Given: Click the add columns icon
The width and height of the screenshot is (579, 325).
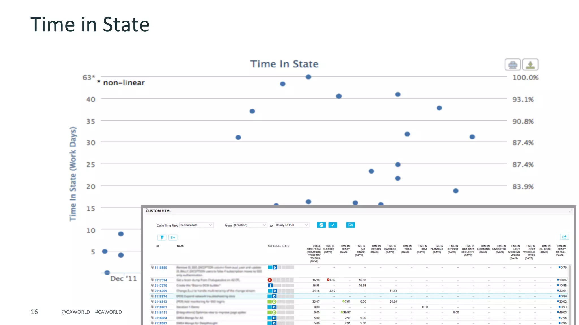Looking at the screenshot, I should [173, 238].
